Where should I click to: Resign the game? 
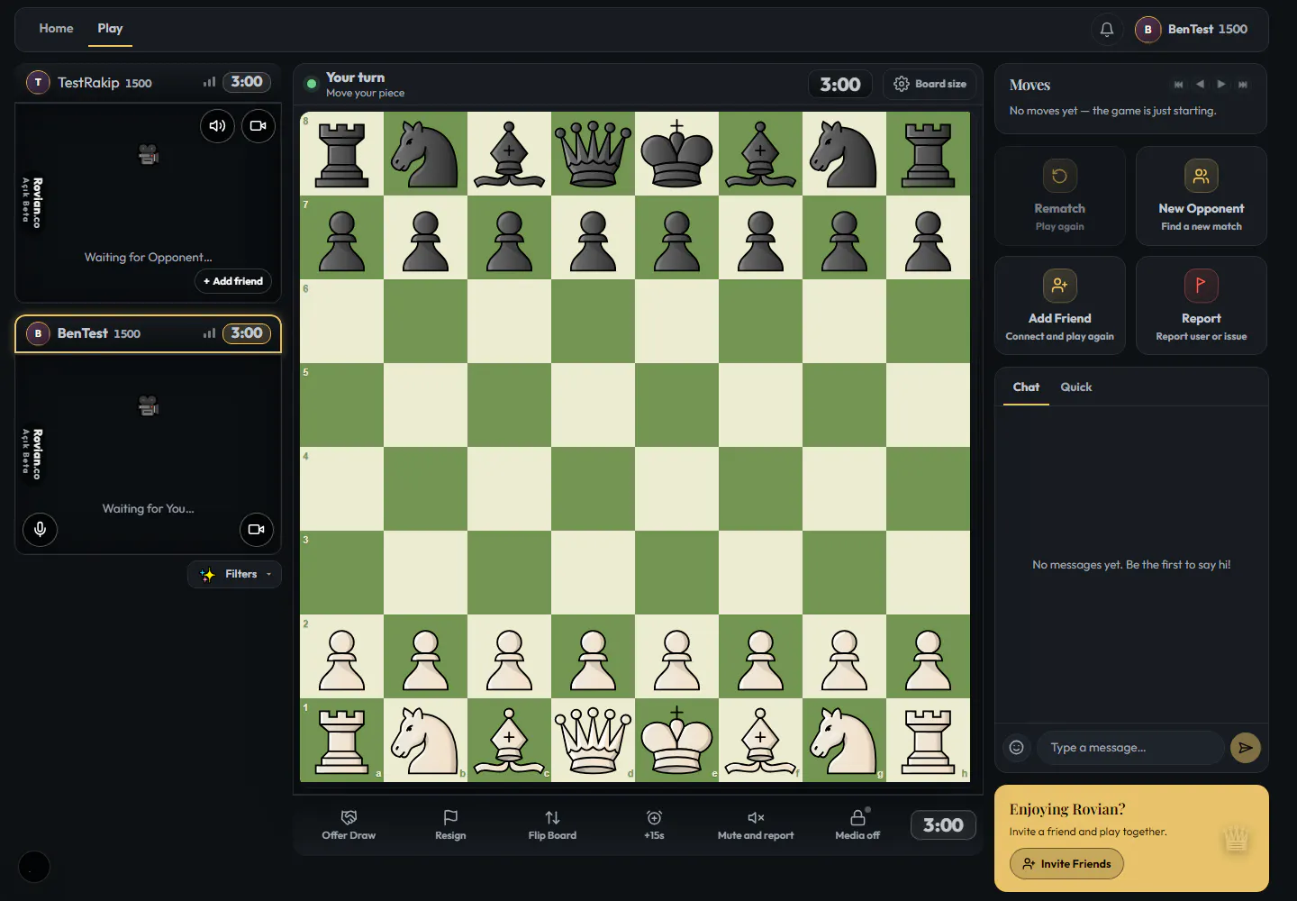coord(450,824)
